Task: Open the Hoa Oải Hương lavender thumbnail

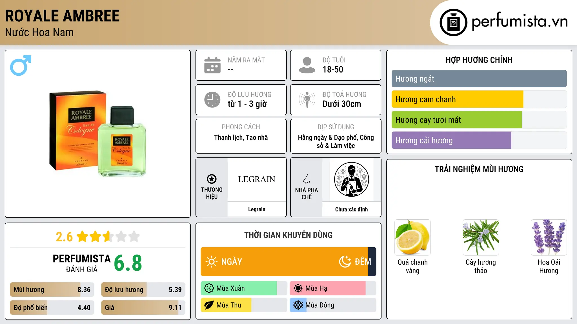Action: tap(549, 237)
